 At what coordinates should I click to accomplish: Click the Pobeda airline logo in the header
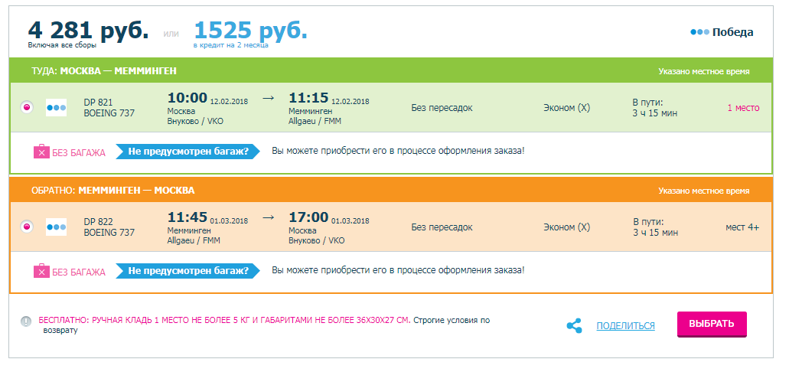pos(721,32)
